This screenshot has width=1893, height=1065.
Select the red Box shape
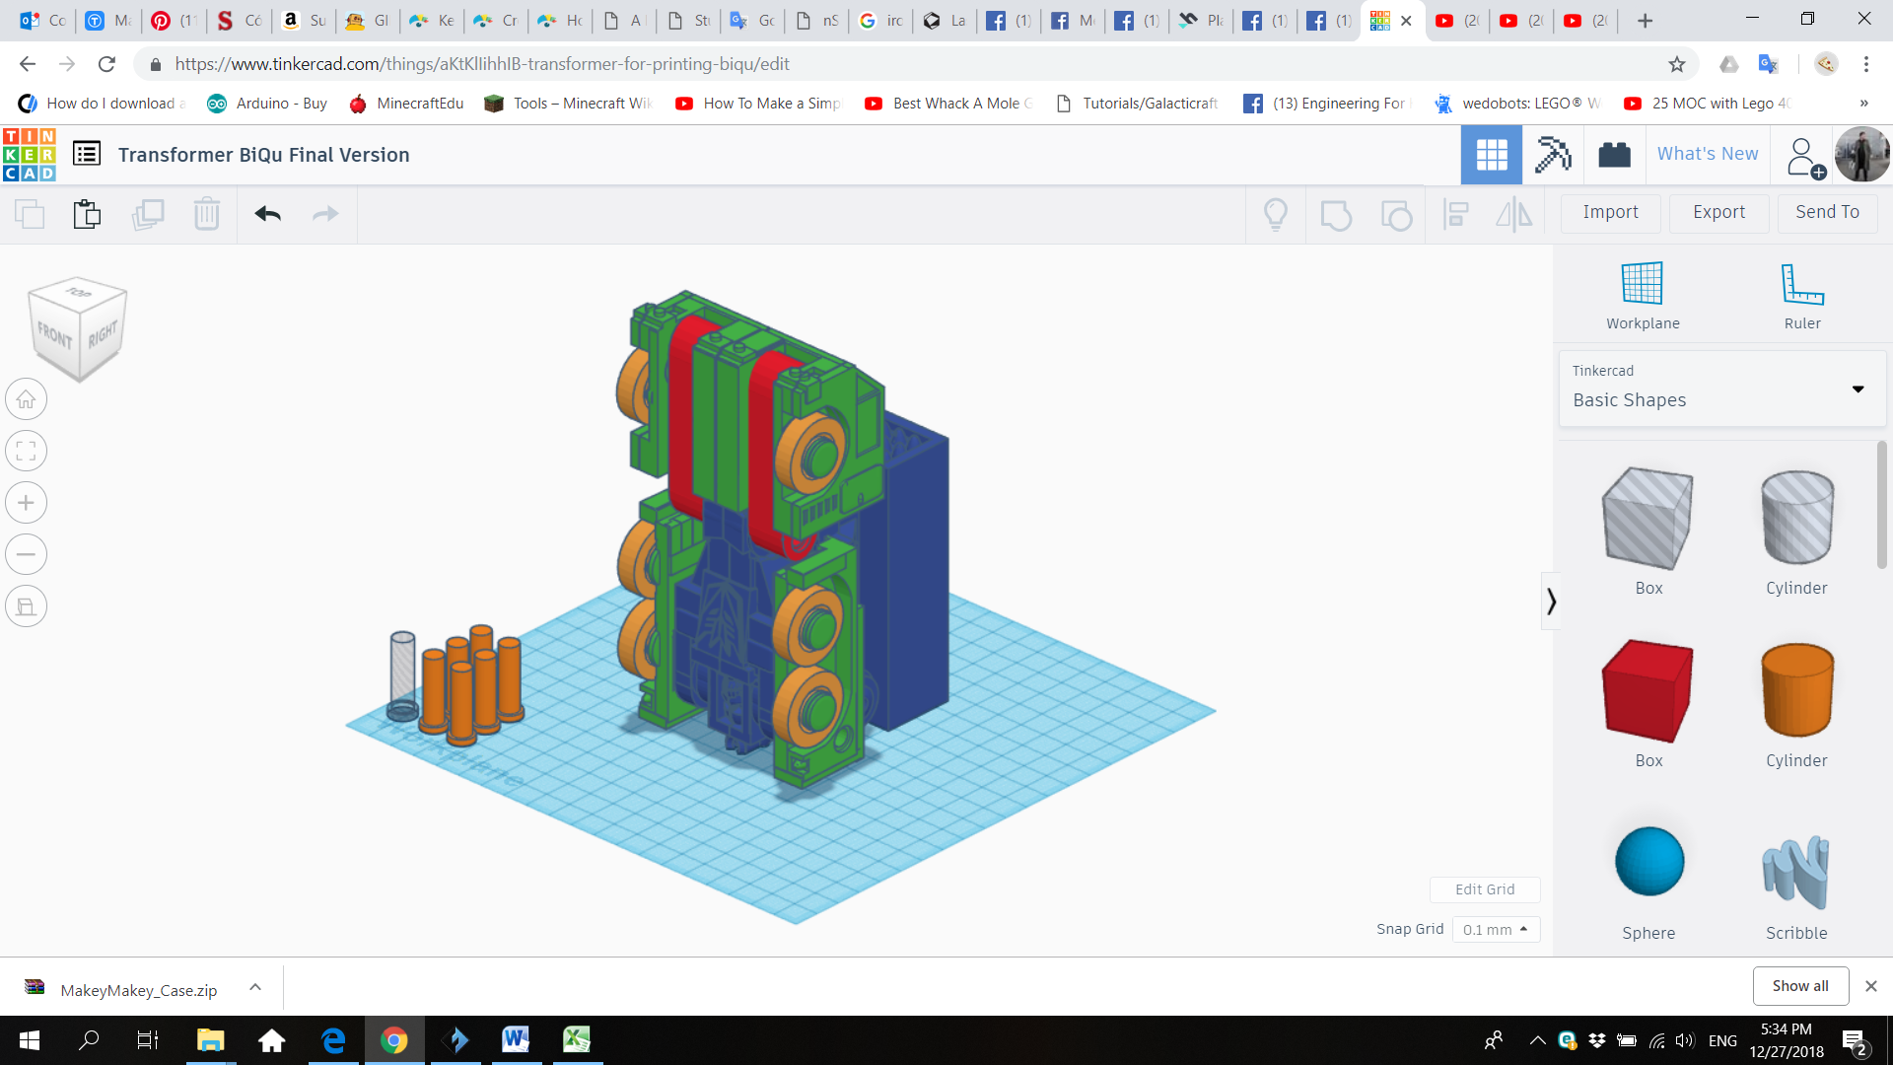[1648, 690]
